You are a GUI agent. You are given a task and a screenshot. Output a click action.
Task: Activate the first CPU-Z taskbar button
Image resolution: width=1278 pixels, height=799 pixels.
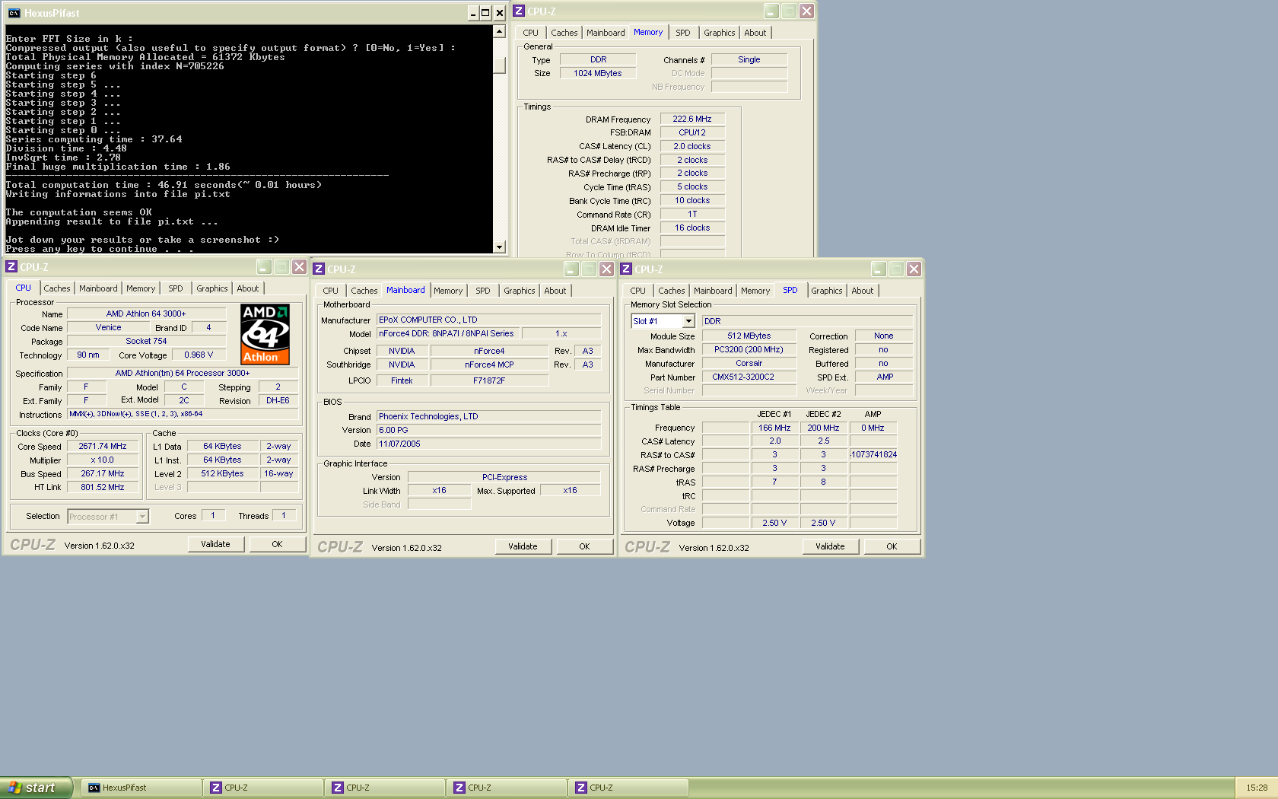[x=263, y=788]
